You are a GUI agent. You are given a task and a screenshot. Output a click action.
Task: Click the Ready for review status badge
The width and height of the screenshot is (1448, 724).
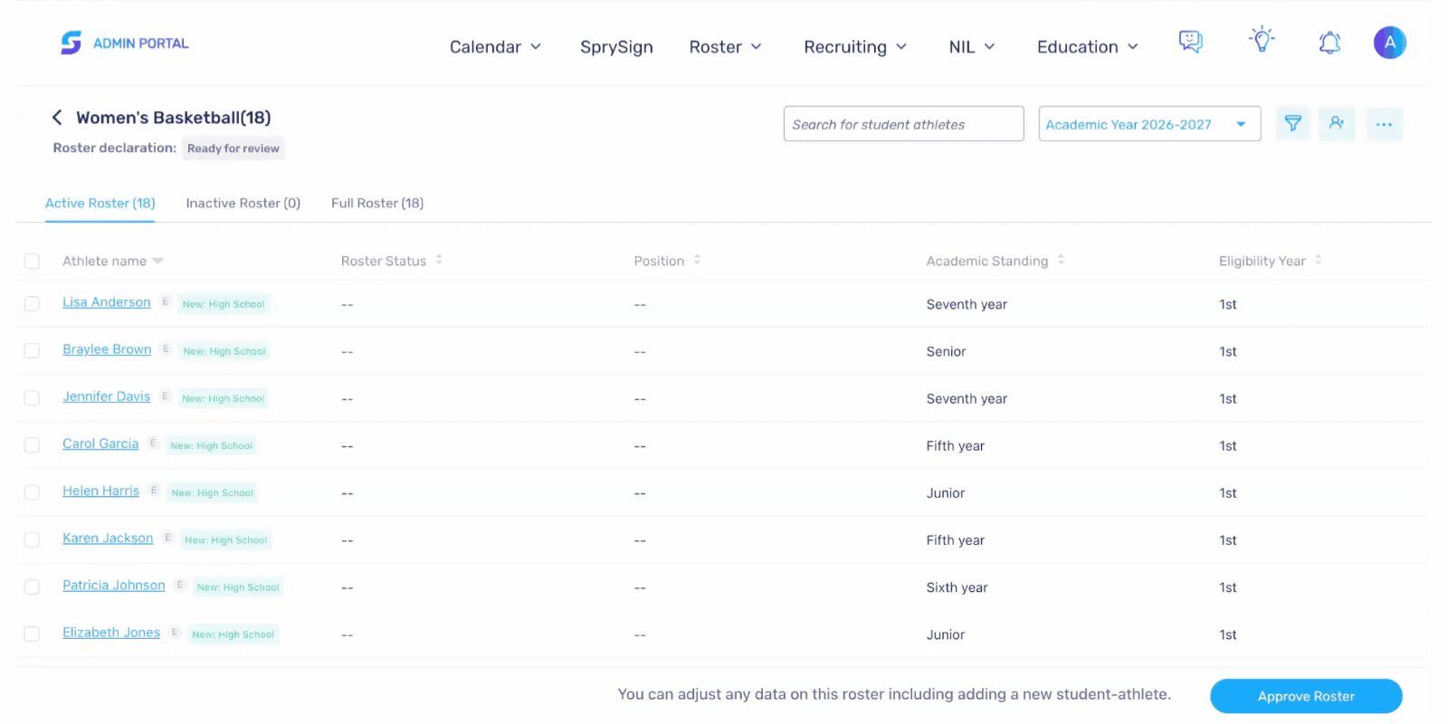point(233,148)
